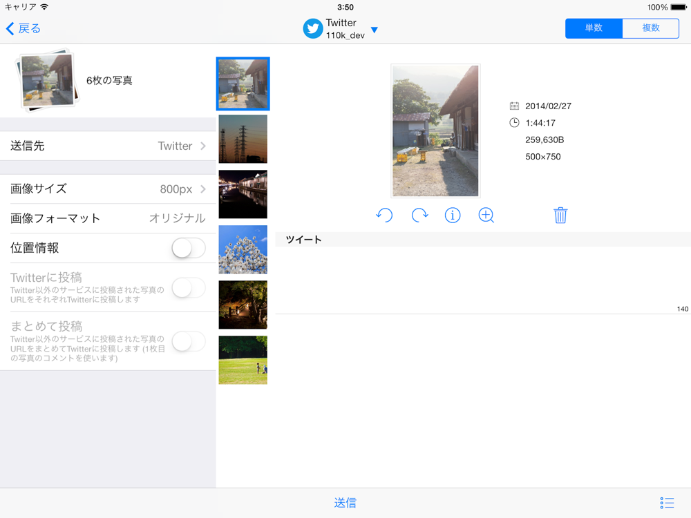Select 複数 multiple mode tab
The width and height of the screenshot is (691, 518).
tap(650, 28)
